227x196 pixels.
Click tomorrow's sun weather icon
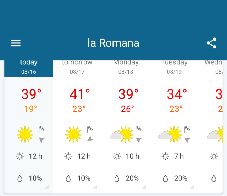coord(73,134)
